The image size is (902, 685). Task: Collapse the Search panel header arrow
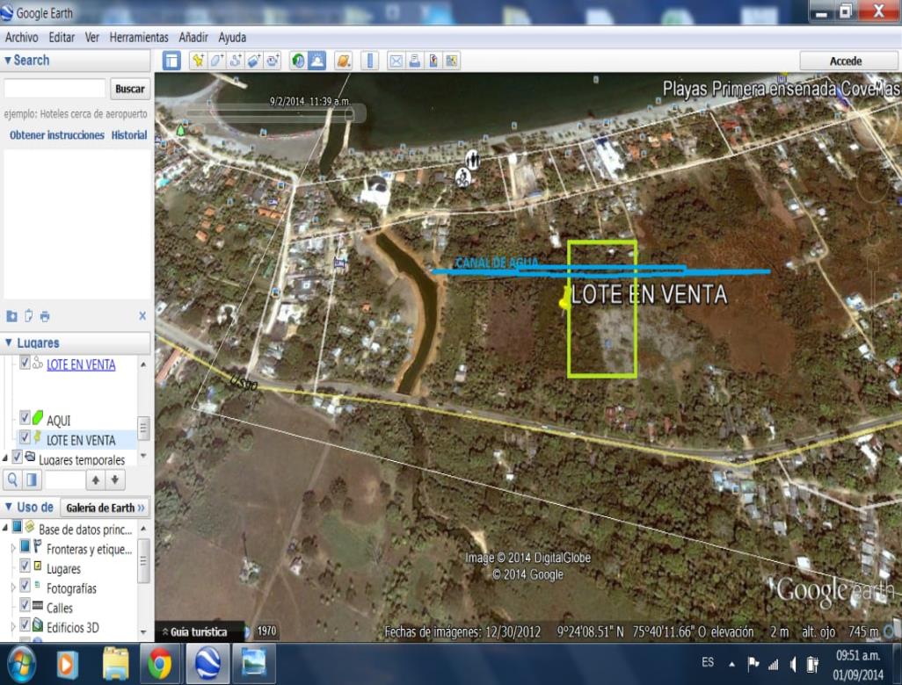tap(9, 61)
